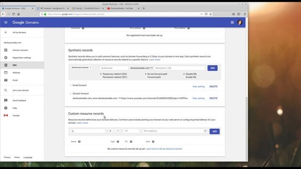Select Temporary redirect (302) option
Viewport: 301px width, 169px height.
click(x=101, y=74)
